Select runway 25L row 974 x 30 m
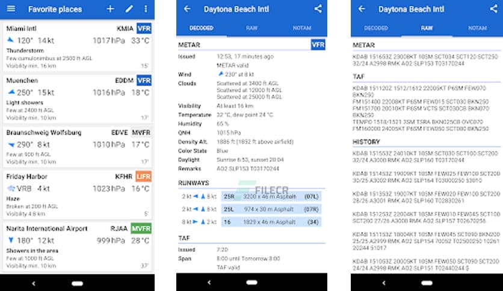The height and width of the screenshot is (291, 503). coord(271,209)
